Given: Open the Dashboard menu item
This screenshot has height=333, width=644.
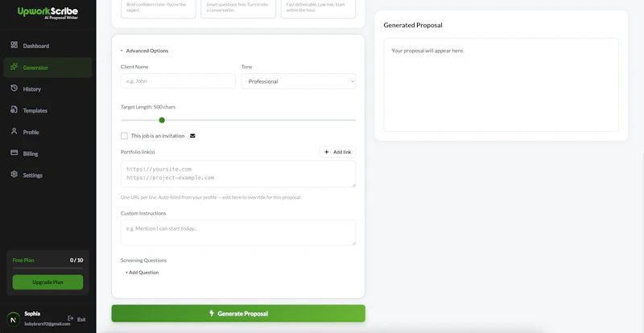Looking at the screenshot, I should (47, 46).
